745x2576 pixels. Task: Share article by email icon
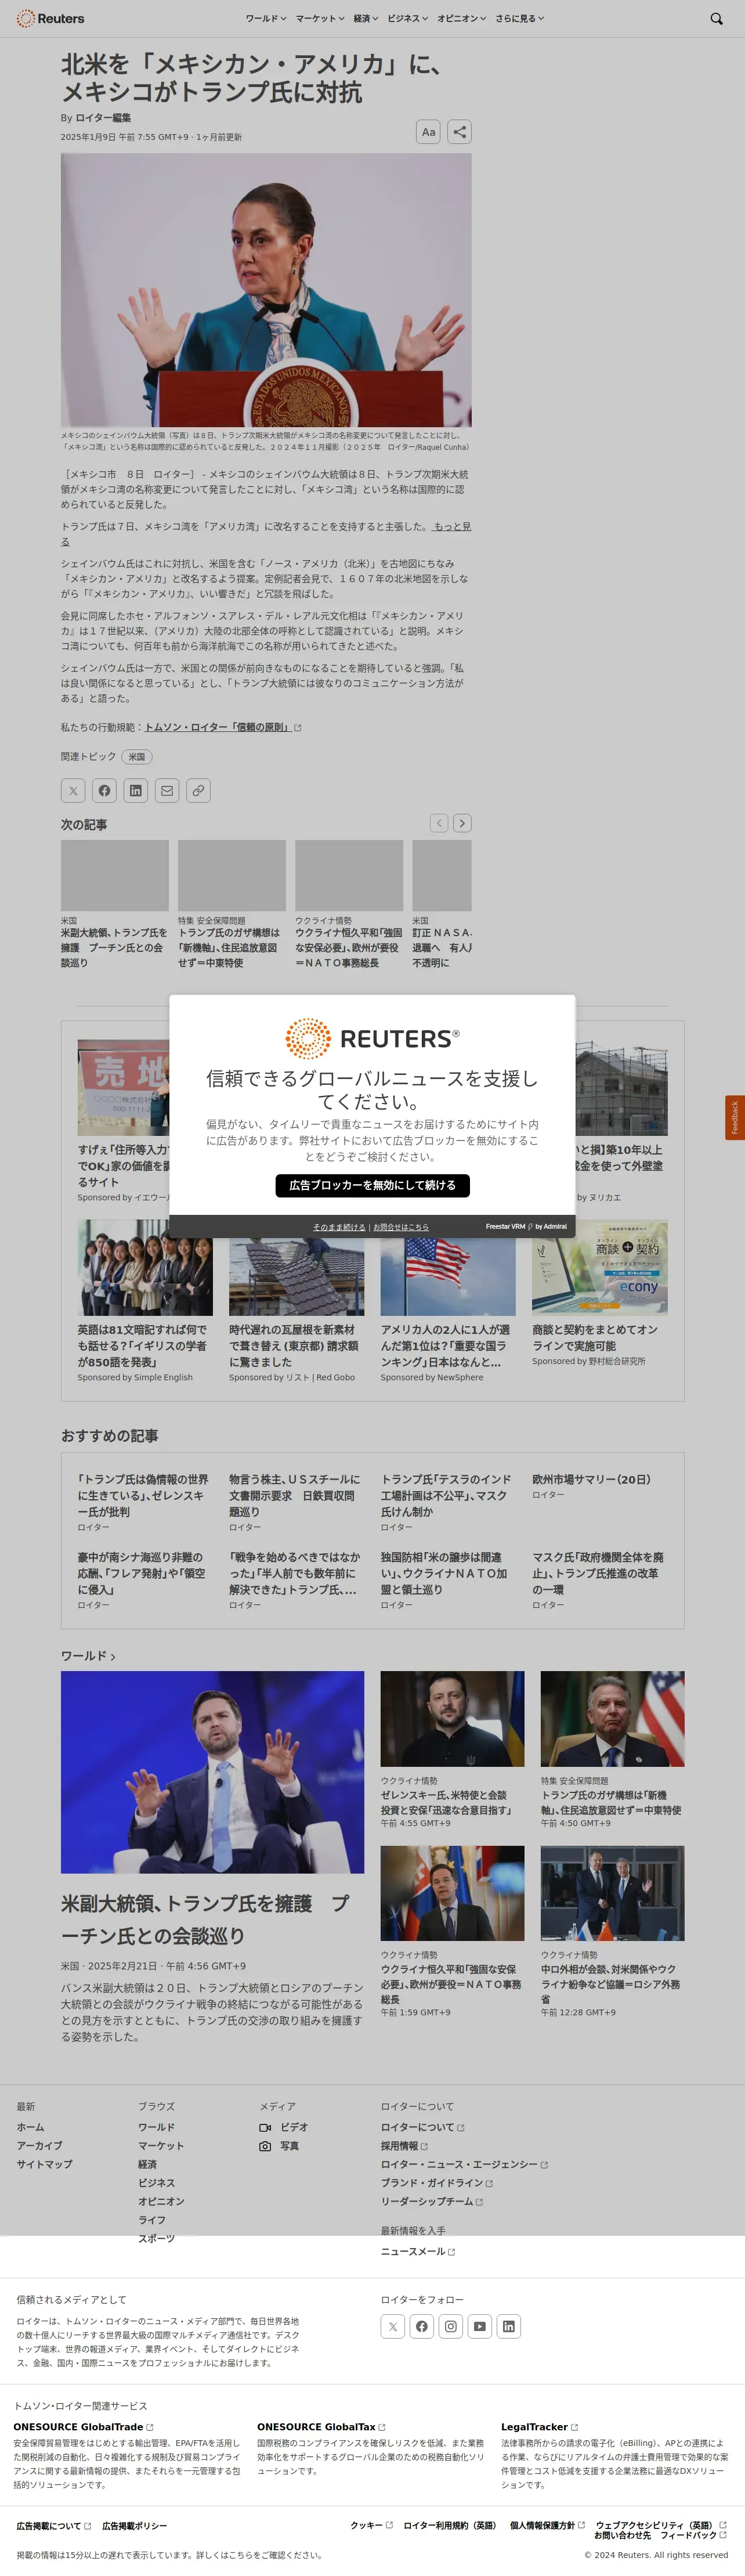click(167, 790)
